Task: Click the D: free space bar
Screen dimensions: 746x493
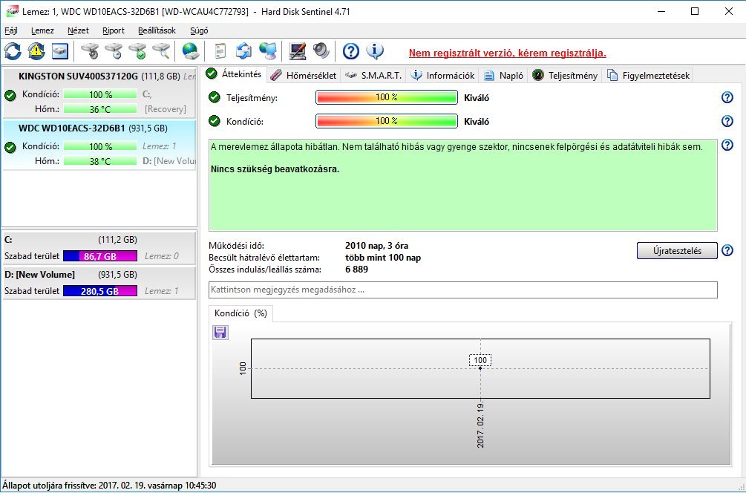Action: pos(100,291)
